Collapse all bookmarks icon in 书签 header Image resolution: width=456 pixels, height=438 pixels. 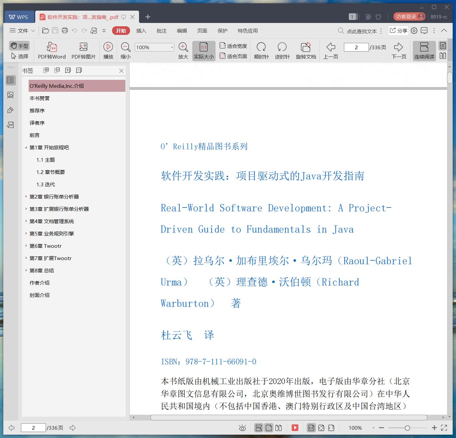click(57, 70)
